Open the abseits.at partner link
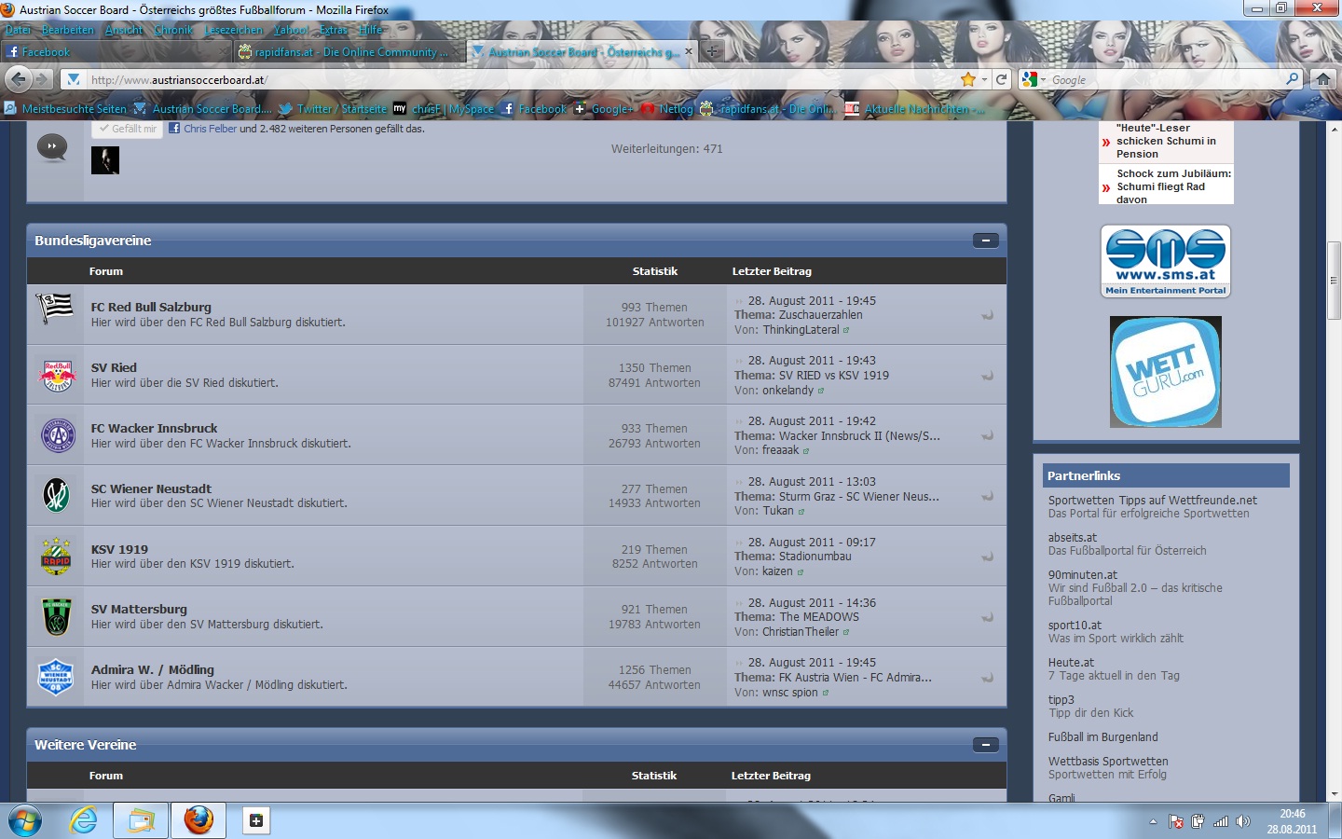Viewport: 1342px width, 839px height. pyautogui.click(x=1072, y=538)
